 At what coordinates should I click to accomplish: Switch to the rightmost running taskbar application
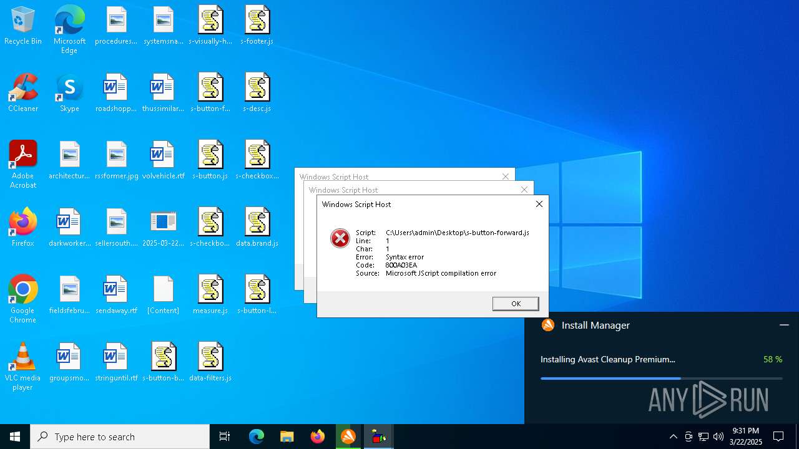[x=379, y=437]
